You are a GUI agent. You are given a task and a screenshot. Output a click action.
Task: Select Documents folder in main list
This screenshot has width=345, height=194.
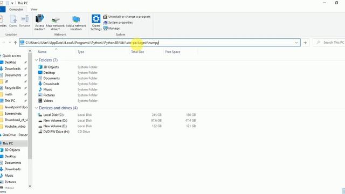(49, 78)
